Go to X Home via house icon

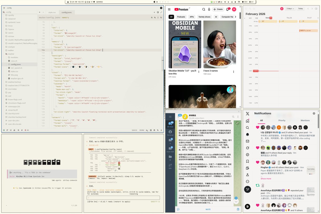tap(247, 121)
